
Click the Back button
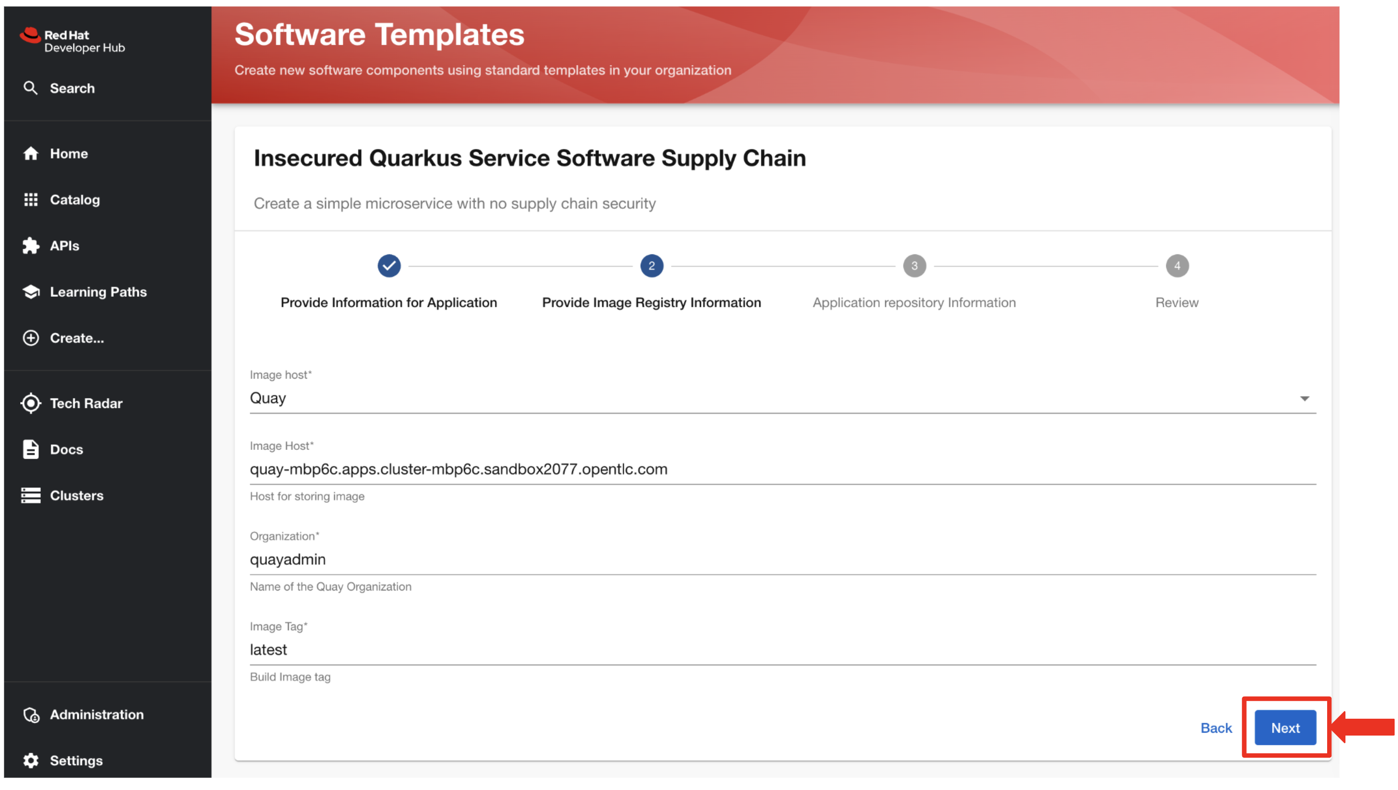click(1216, 727)
